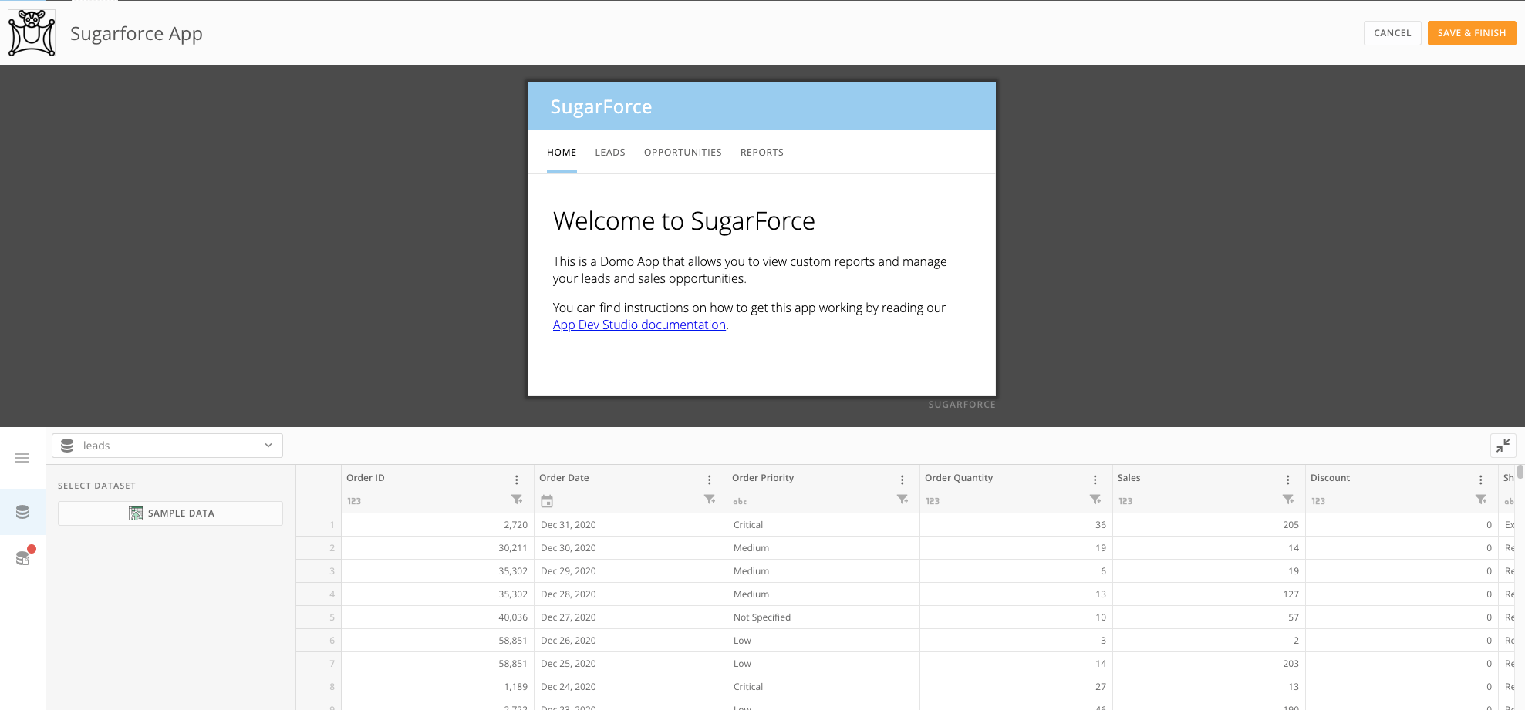The width and height of the screenshot is (1525, 710).
Task: Open the dataset with red notification badge
Action: tap(23, 557)
